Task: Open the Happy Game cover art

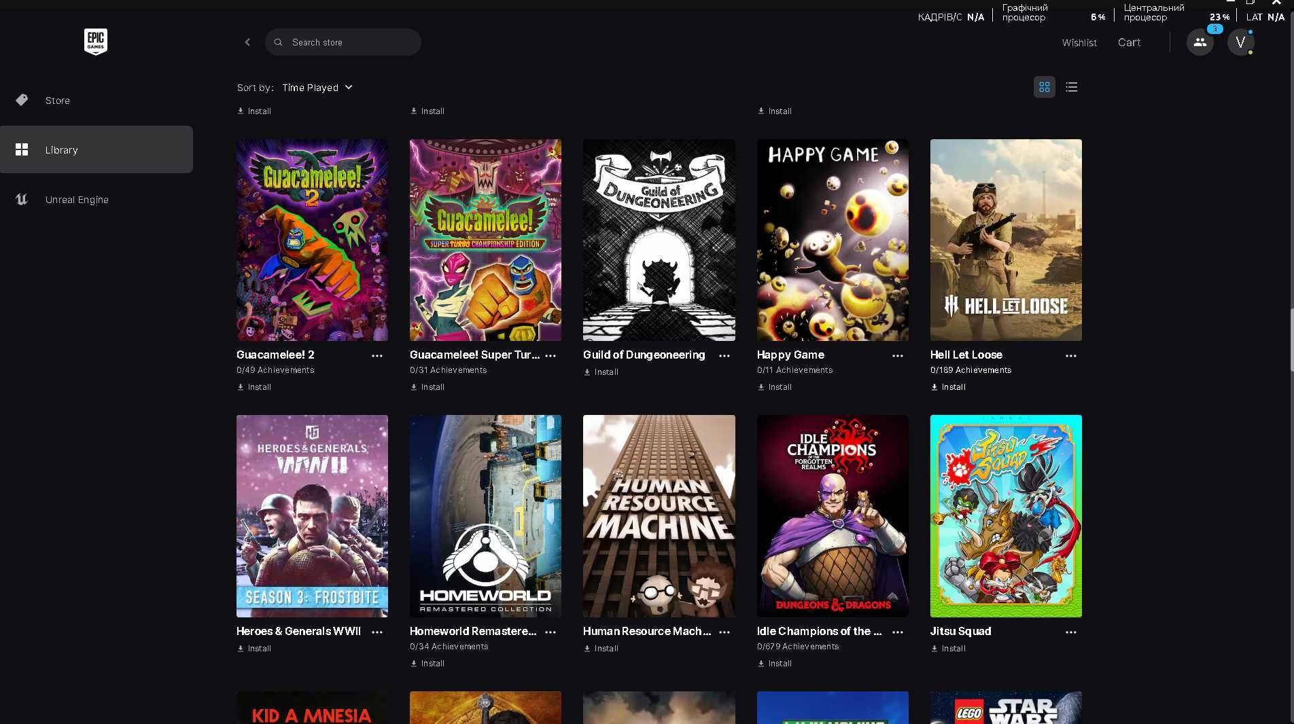Action: pyautogui.click(x=833, y=240)
